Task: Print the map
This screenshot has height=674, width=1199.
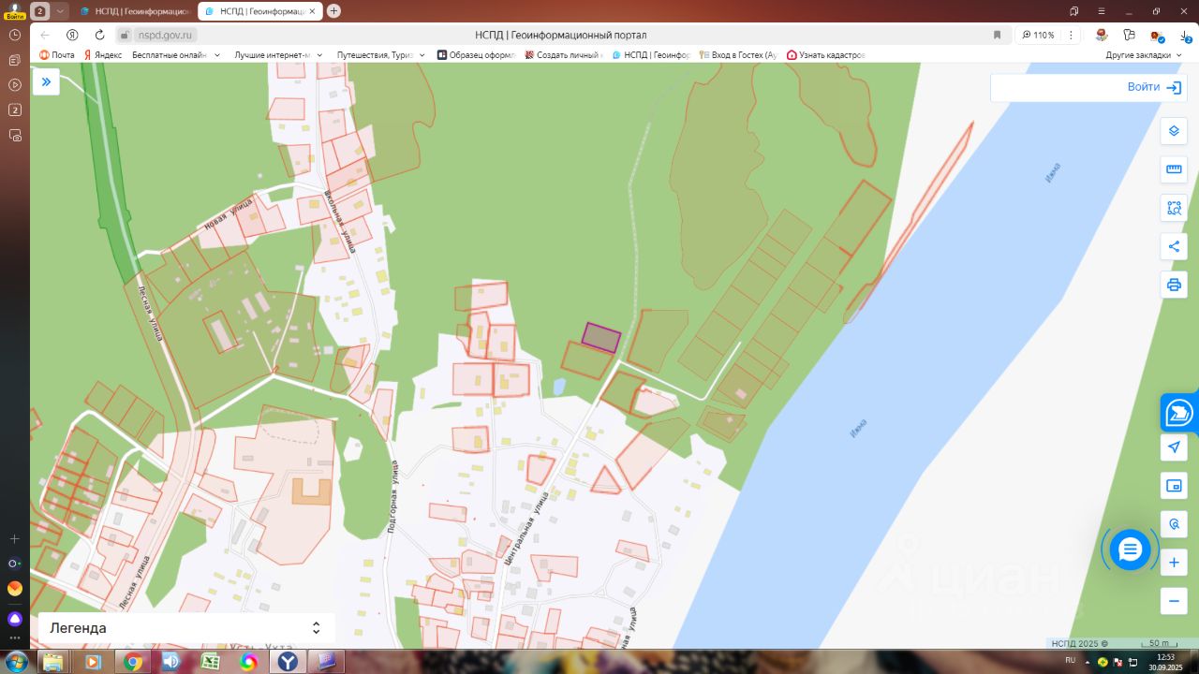Action: (x=1174, y=285)
